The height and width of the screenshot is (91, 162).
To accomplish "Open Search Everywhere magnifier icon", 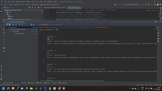I will pyautogui.click(x=155, y=5).
